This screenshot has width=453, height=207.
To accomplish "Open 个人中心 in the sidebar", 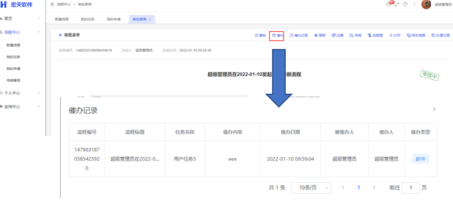I will [x=12, y=93].
